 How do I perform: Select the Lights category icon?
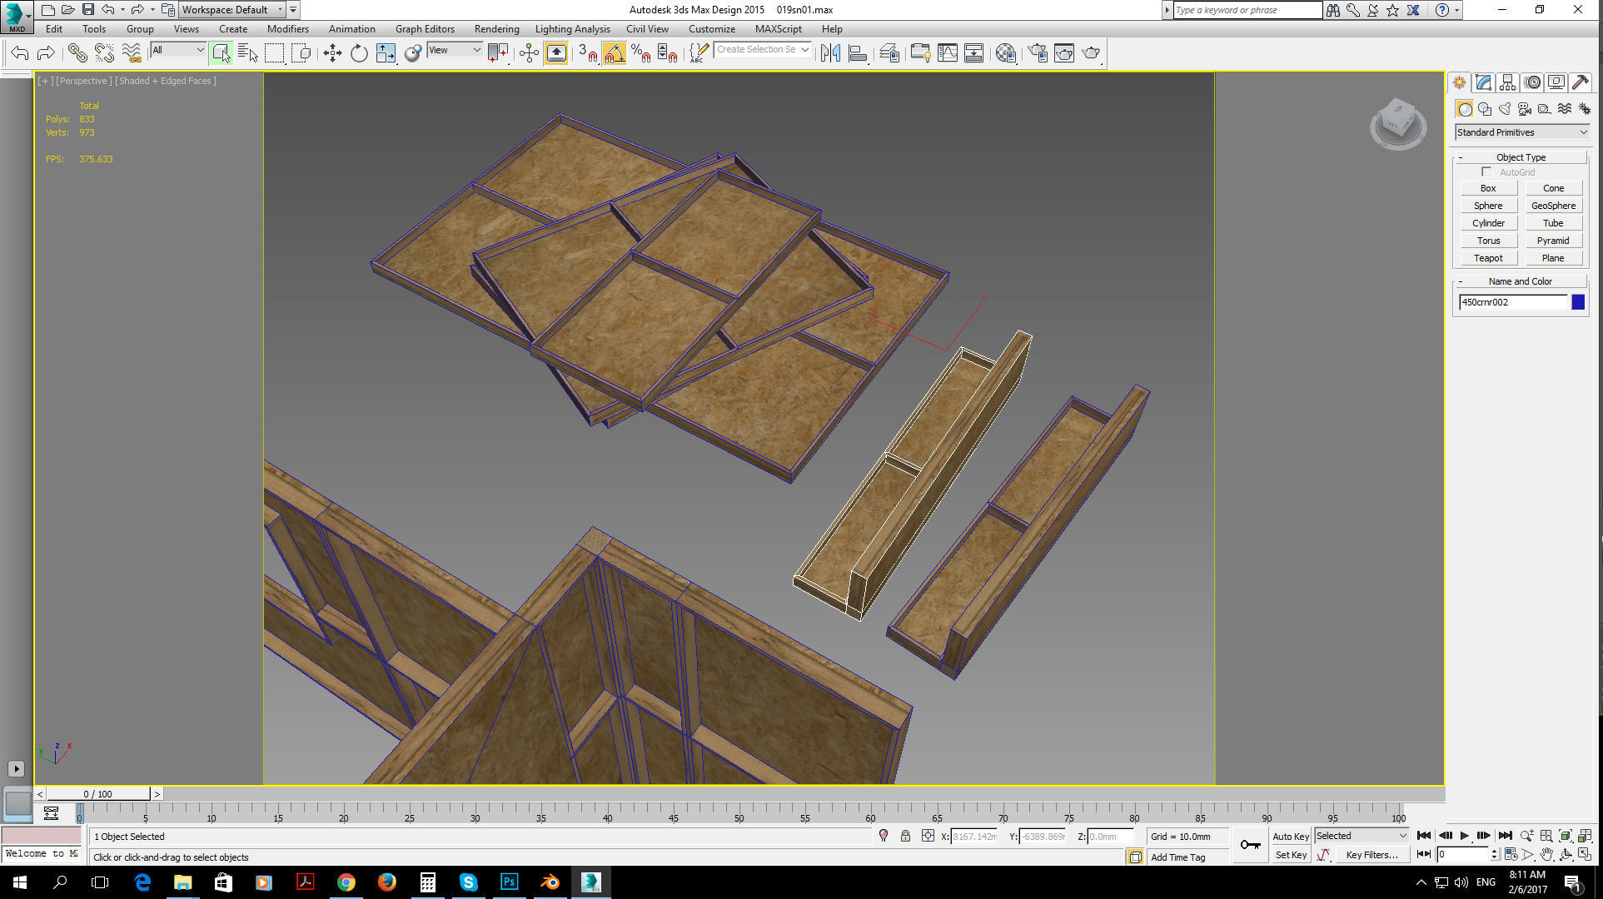tap(1505, 109)
